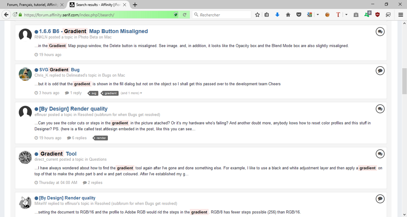Open the 1.6.6 B6 - Gradient Map Button Misaligned topic
Screen dimensions: 407x217
coord(93,31)
